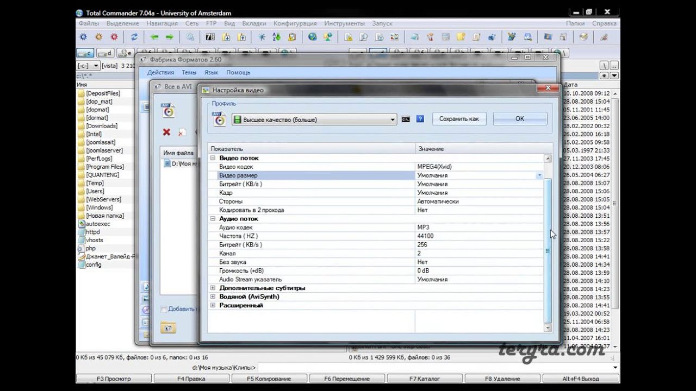Open the Инструменты menu

pyautogui.click(x=344, y=23)
